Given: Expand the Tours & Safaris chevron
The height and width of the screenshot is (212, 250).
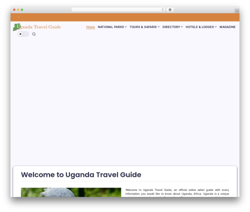Looking at the screenshot, I should pos(158,27).
